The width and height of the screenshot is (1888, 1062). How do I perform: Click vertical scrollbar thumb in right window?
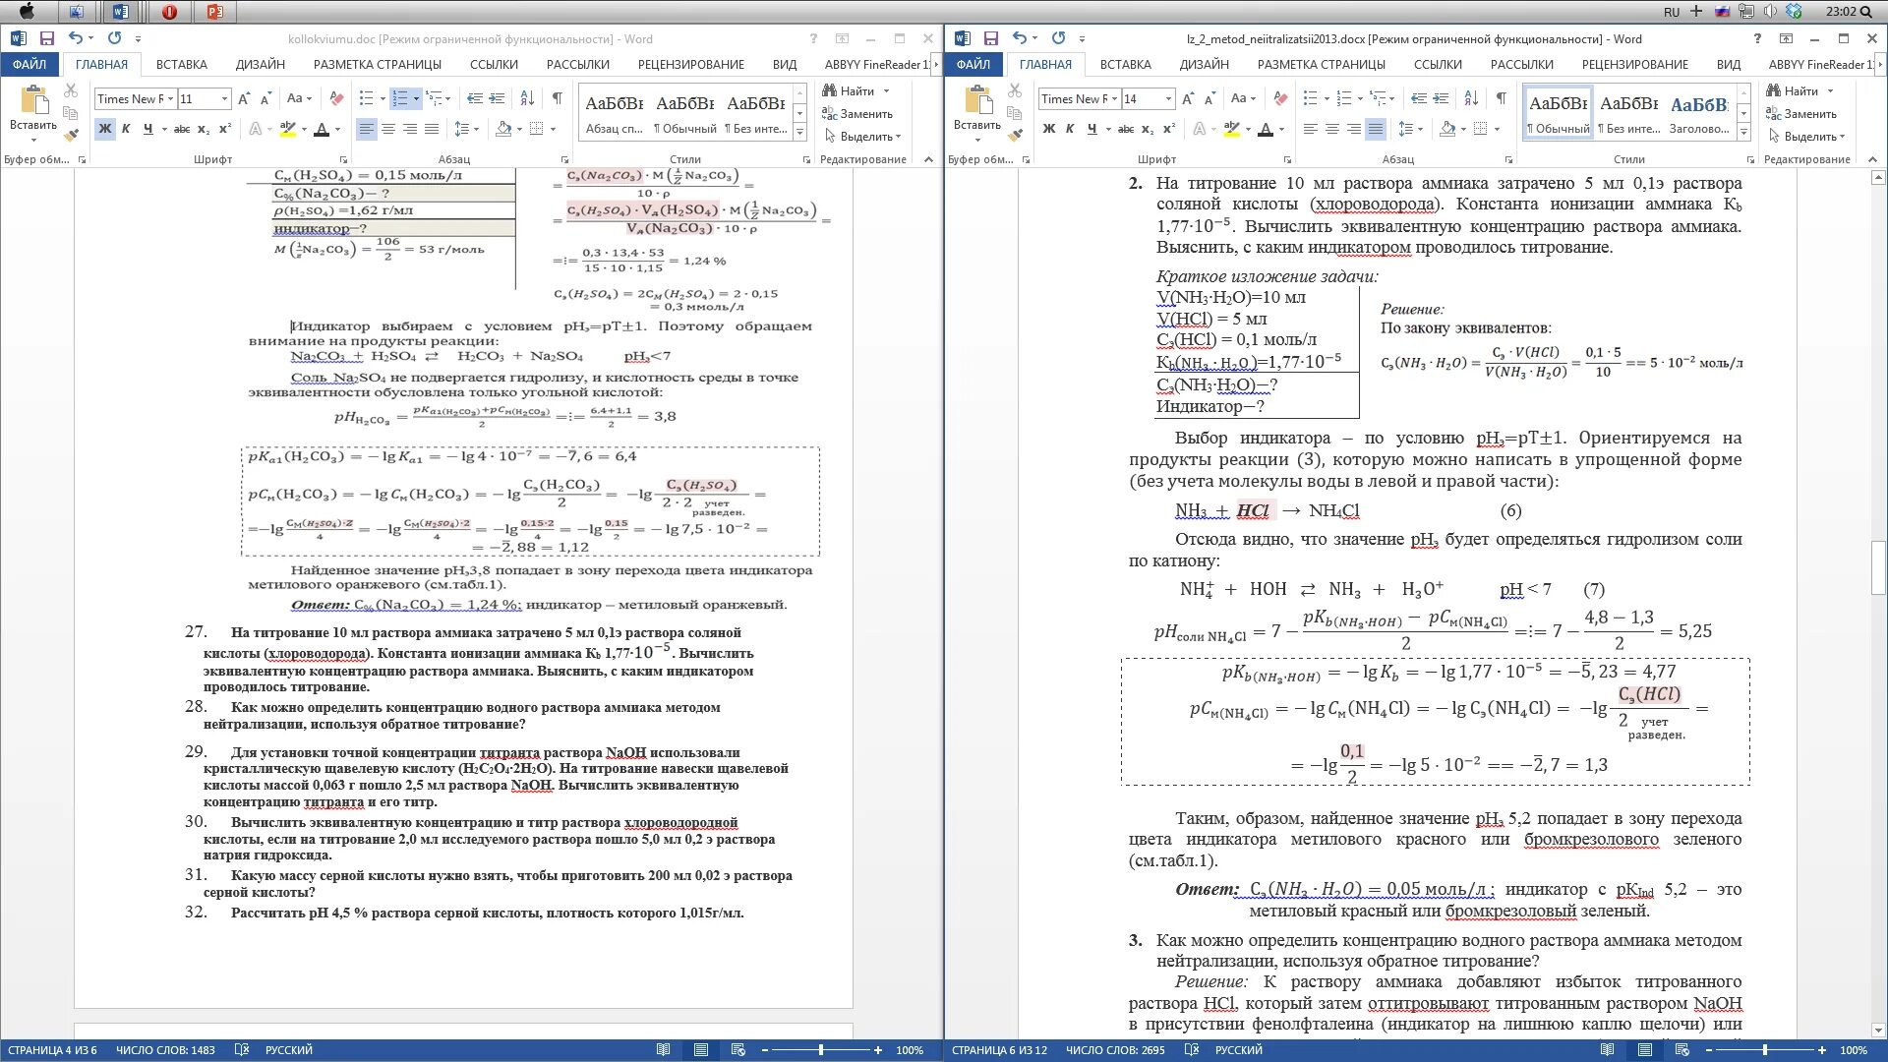(1878, 567)
